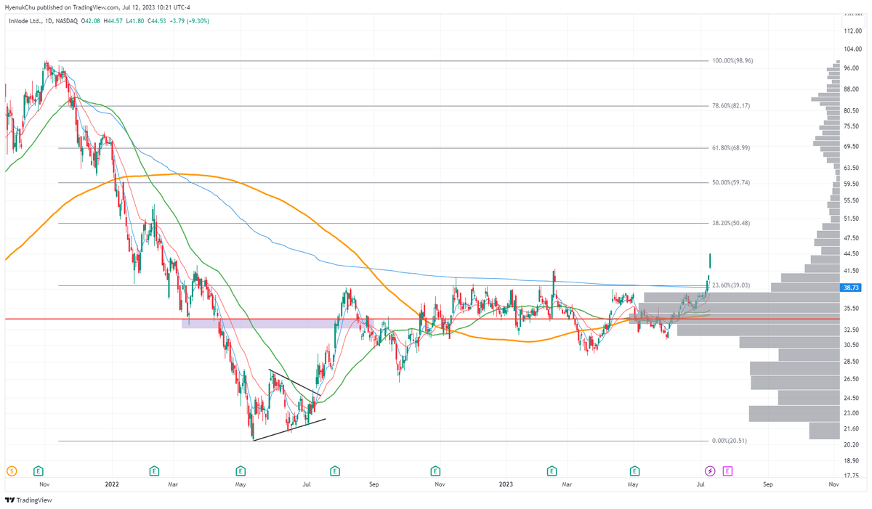This screenshot has height=509, width=872.
Task: Select the 0.00%(20.51) Fibonacci label
Action: [x=729, y=441]
